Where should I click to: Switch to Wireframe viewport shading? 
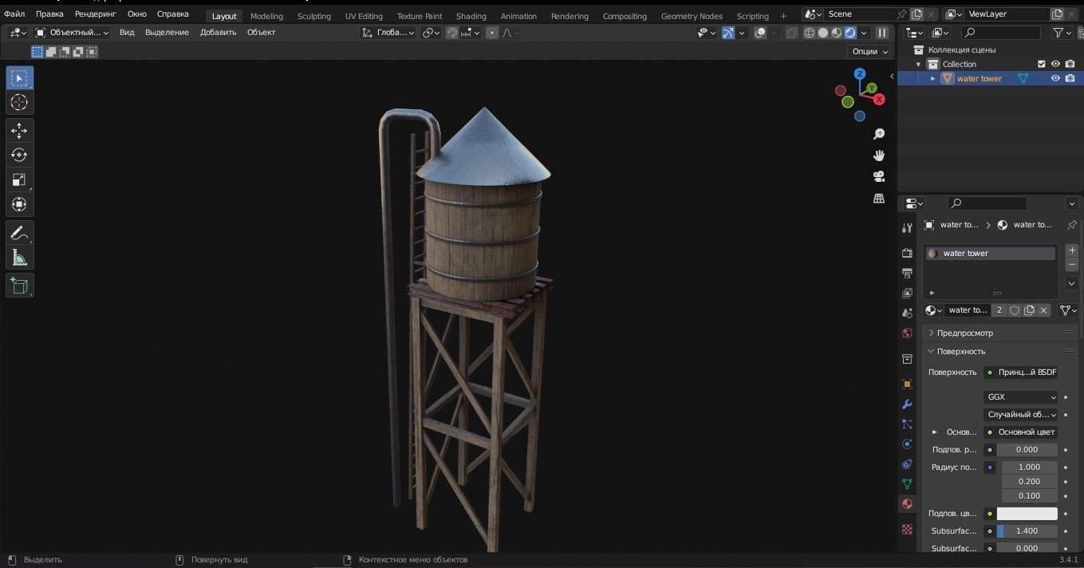[x=810, y=33]
